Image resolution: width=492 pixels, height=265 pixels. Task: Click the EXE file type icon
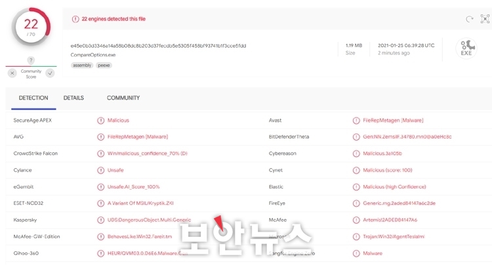tap(466, 48)
